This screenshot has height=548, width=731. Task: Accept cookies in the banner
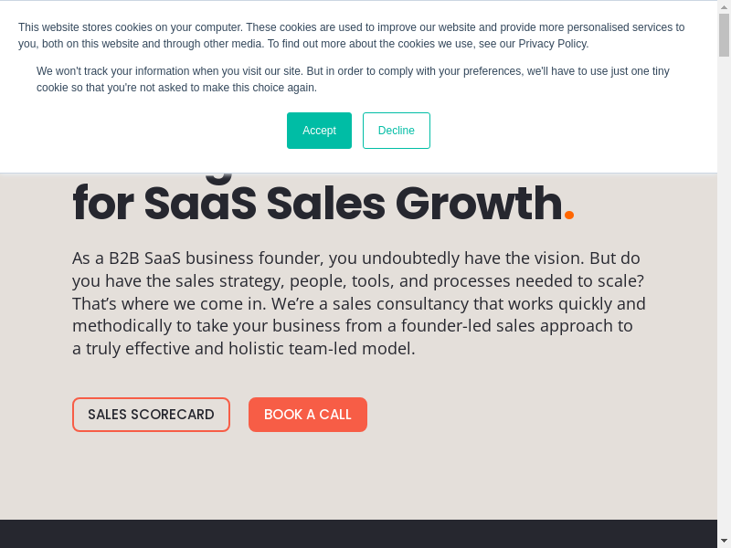319,131
